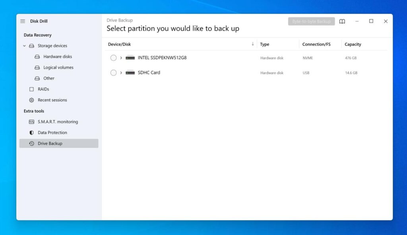
Task: Open the help book icon in title bar
Action: point(342,21)
